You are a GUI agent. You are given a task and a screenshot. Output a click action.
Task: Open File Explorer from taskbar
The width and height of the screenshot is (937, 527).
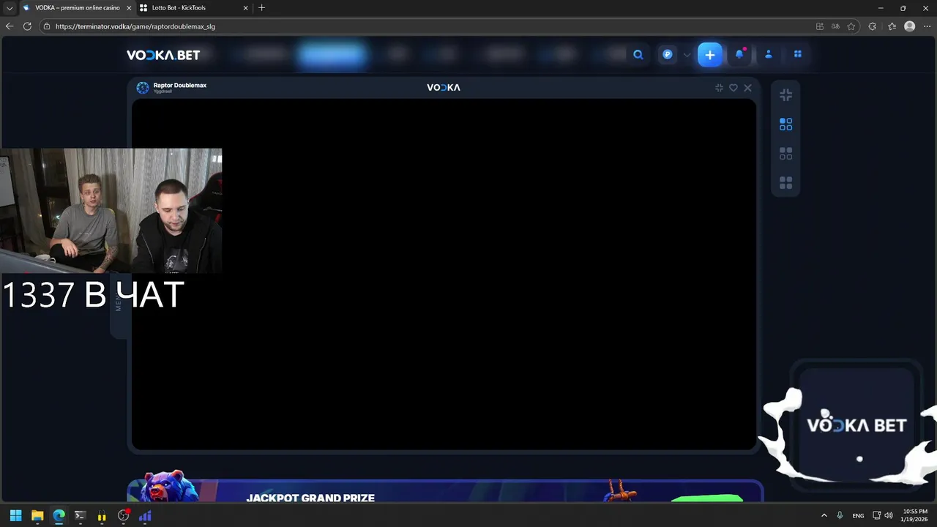(x=37, y=515)
